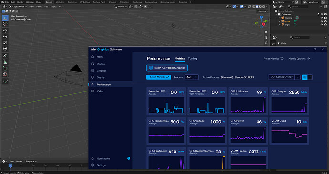Select the Cursor tool in Blender toolbar
The image size is (329, 174).
(x=5, y=24)
